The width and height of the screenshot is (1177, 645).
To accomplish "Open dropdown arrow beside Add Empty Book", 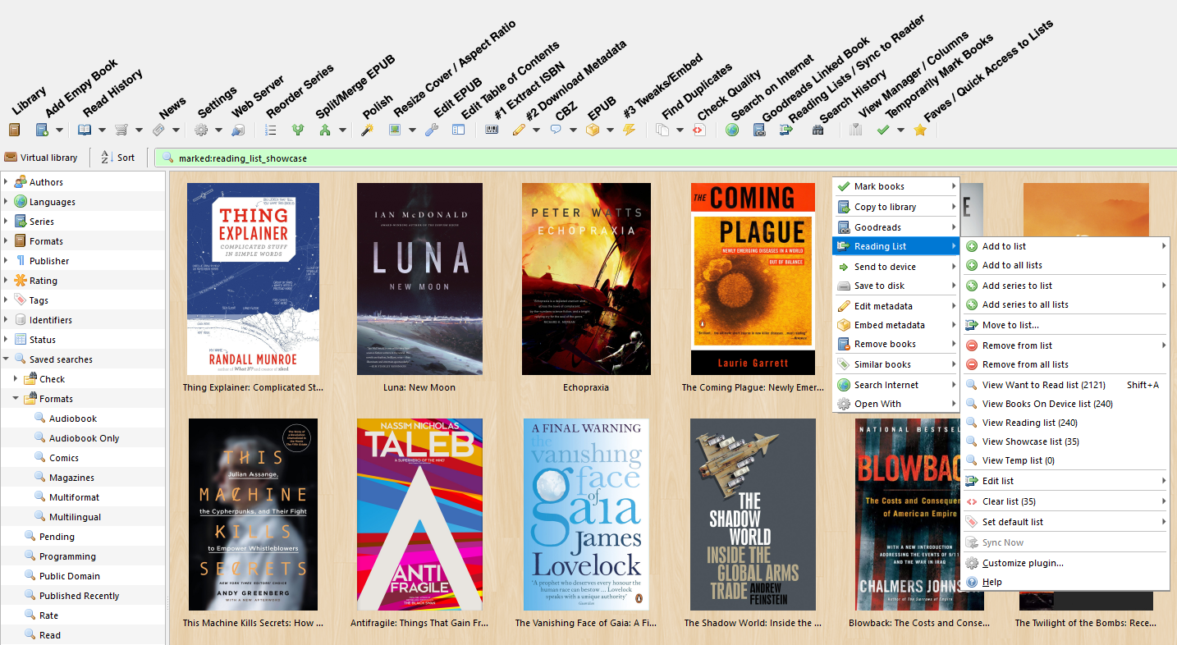I will pyautogui.click(x=60, y=130).
